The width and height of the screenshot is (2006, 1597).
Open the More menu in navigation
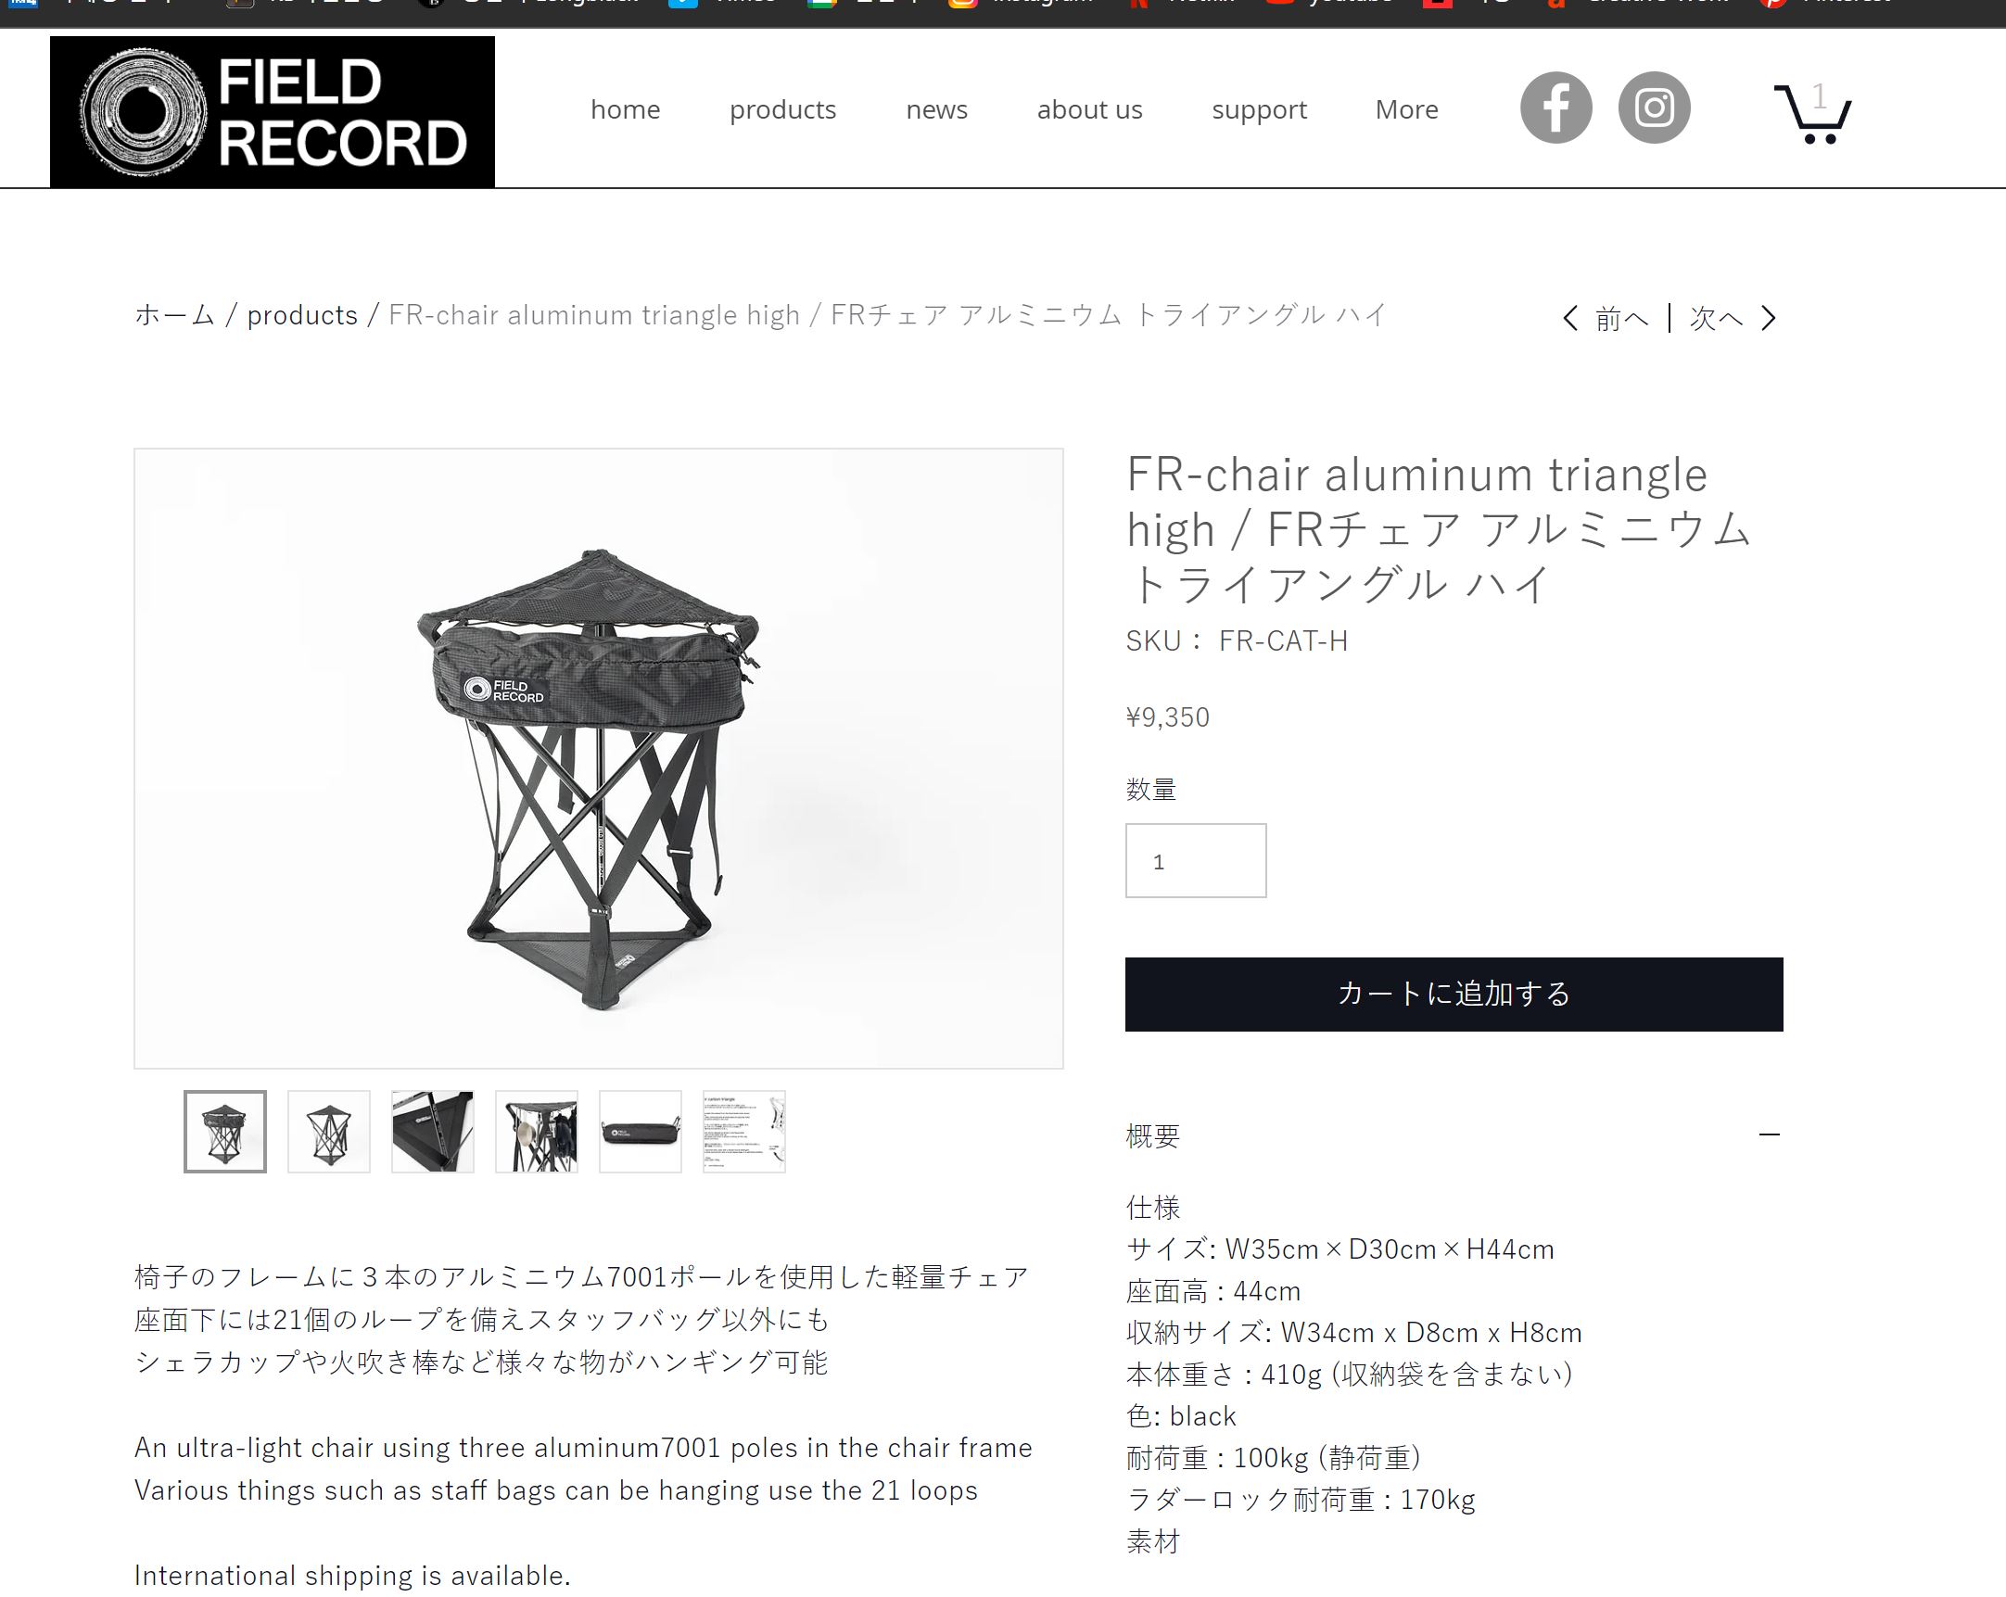[1406, 109]
